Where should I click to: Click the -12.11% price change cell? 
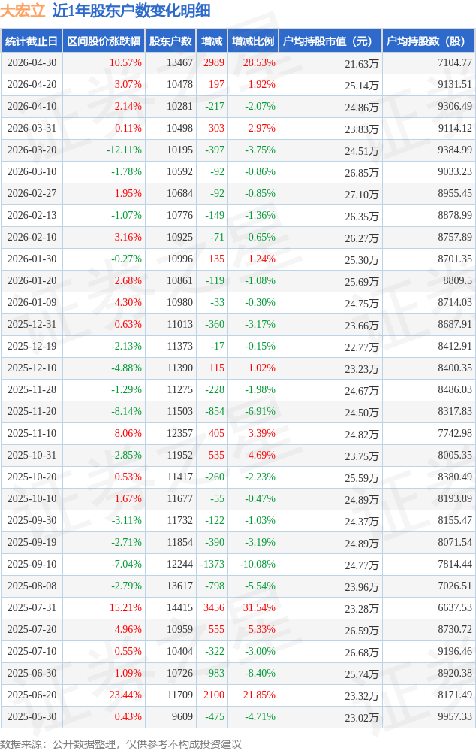point(124,150)
